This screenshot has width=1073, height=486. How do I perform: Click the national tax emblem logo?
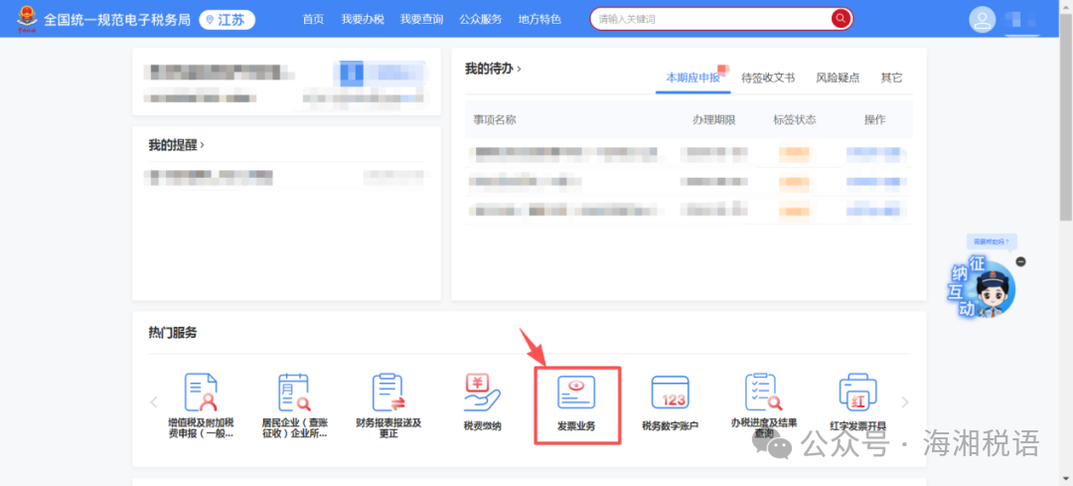28,19
